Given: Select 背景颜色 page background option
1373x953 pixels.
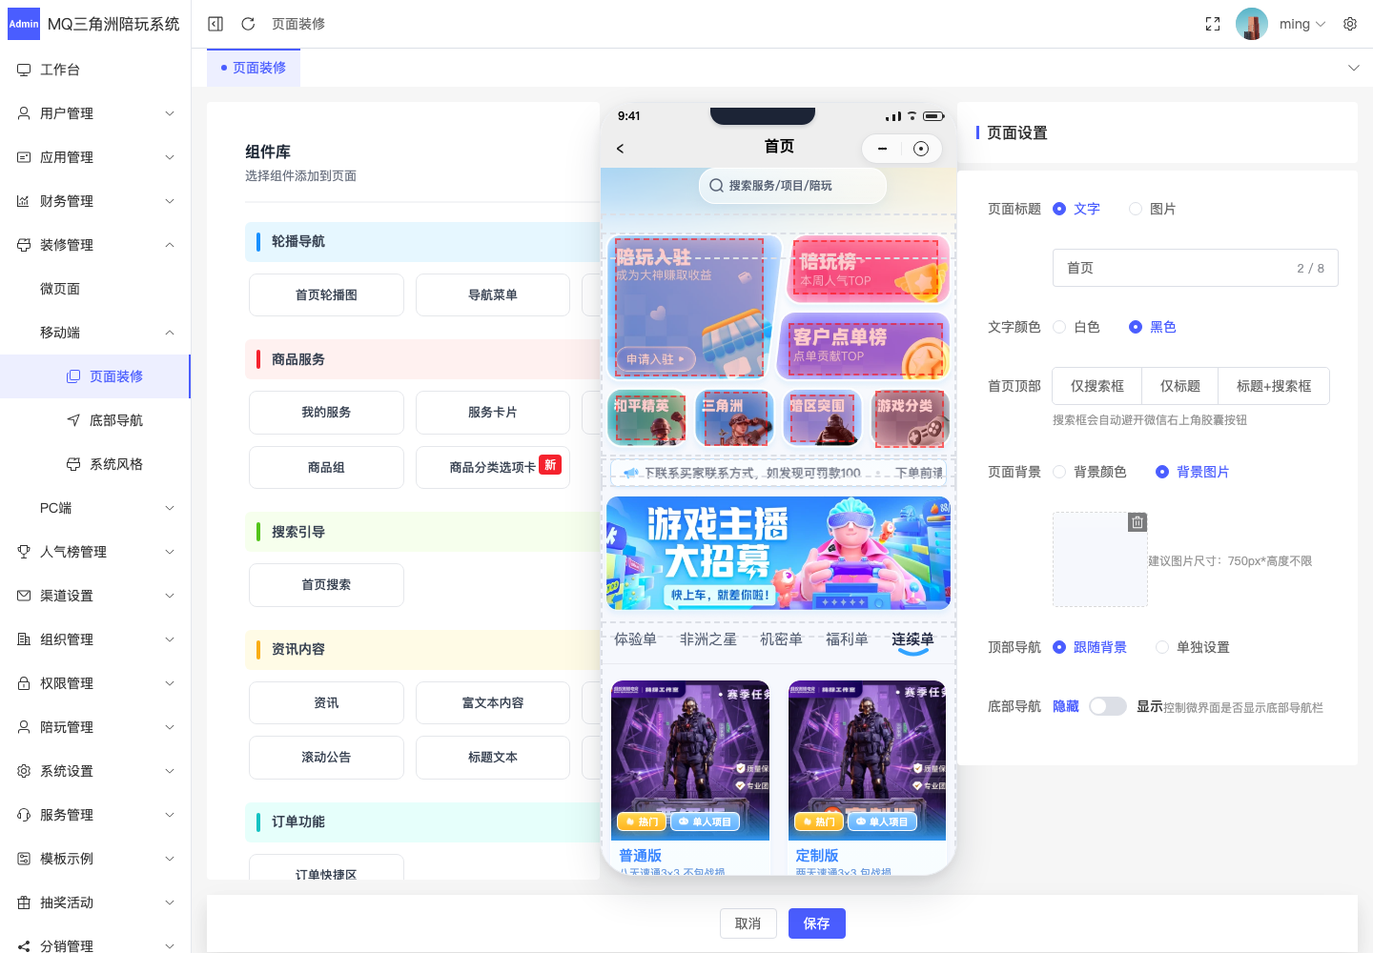Looking at the screenshot, I should (x=1090, y=472).
